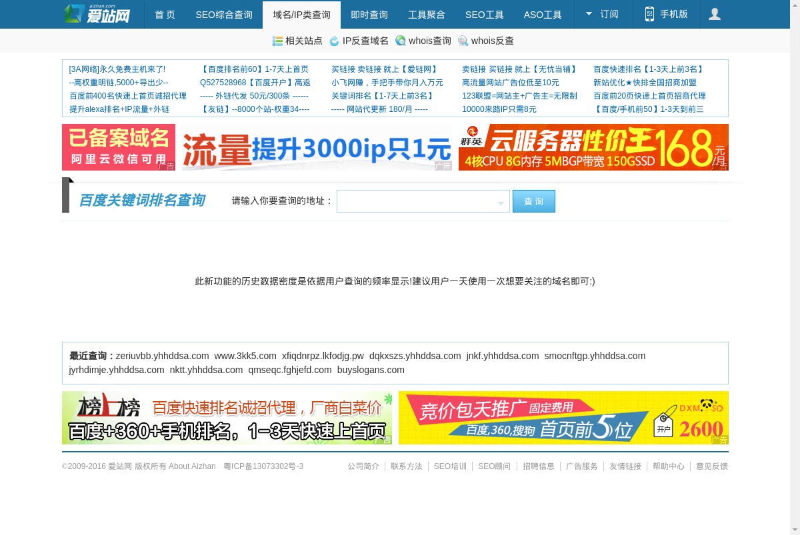Viewport: 800px width, 535px height.
Task: Open 帮助中心 footer link
Action: (x=669, y=466)
